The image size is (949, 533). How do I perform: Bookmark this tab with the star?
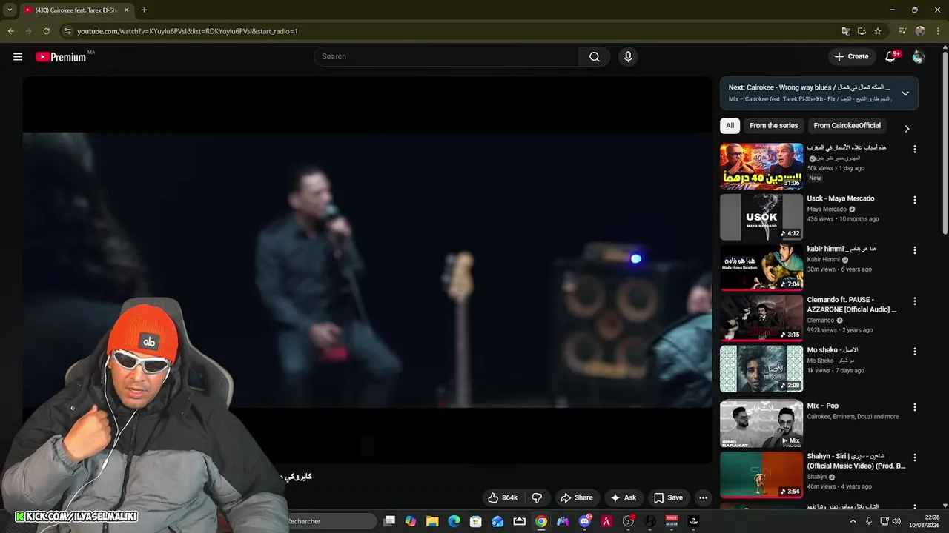pyautogui.click(x=878, y=31)
